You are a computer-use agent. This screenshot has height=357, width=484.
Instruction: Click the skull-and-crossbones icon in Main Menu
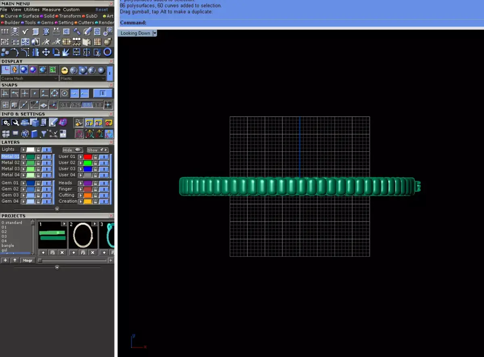coord(15,31)
